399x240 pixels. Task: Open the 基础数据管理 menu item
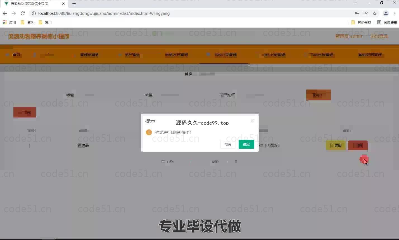(370, 55)
